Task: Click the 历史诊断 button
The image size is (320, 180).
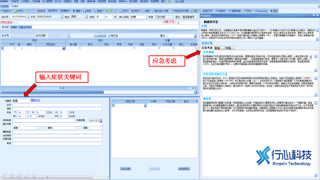Action: coord(125,168)
